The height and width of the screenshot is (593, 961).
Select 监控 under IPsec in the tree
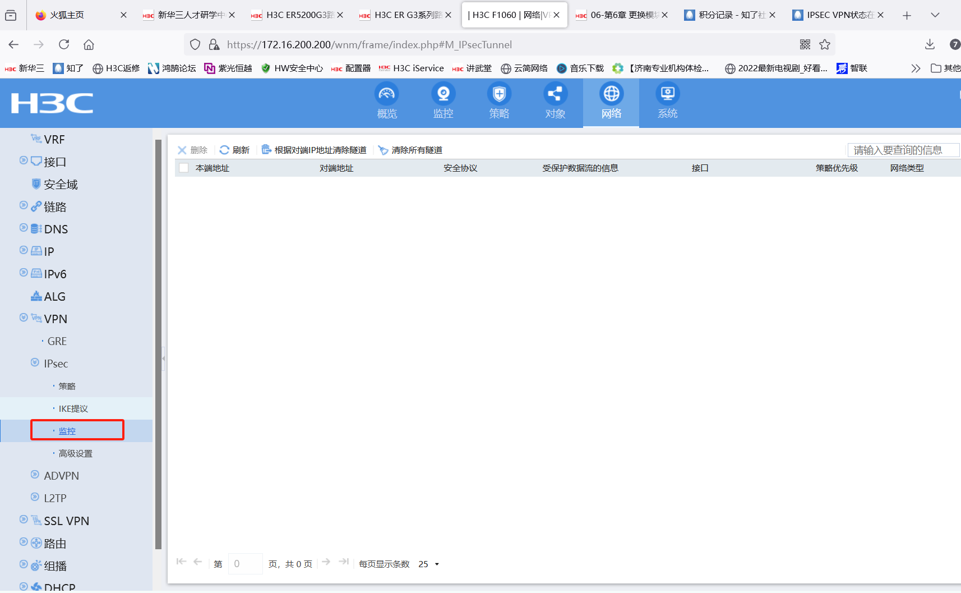(67, 431)
